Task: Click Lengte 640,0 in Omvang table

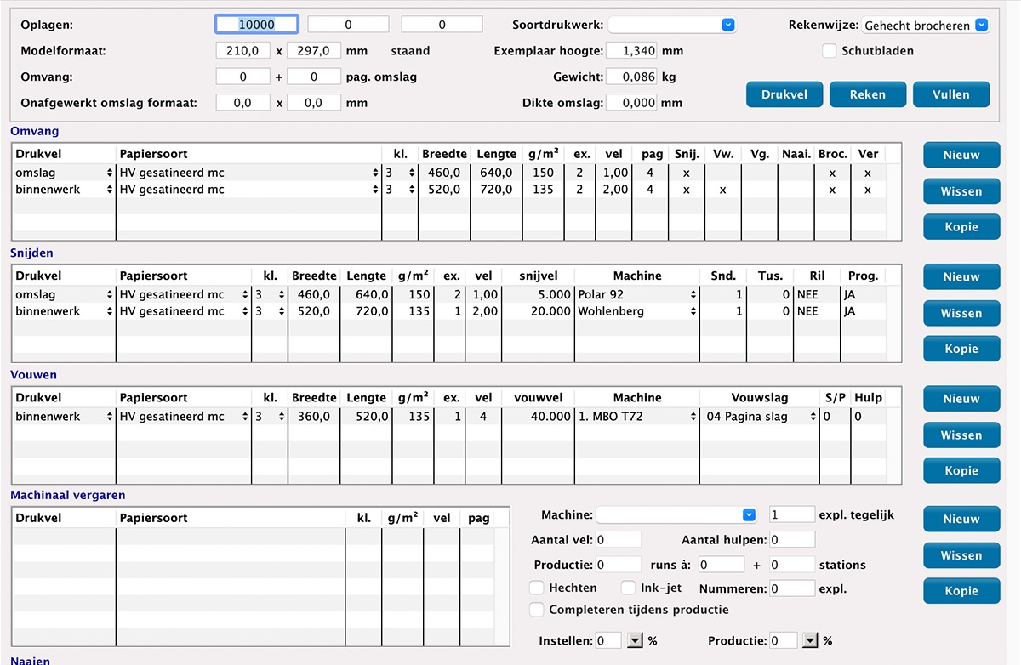Action: click(497, 173)
